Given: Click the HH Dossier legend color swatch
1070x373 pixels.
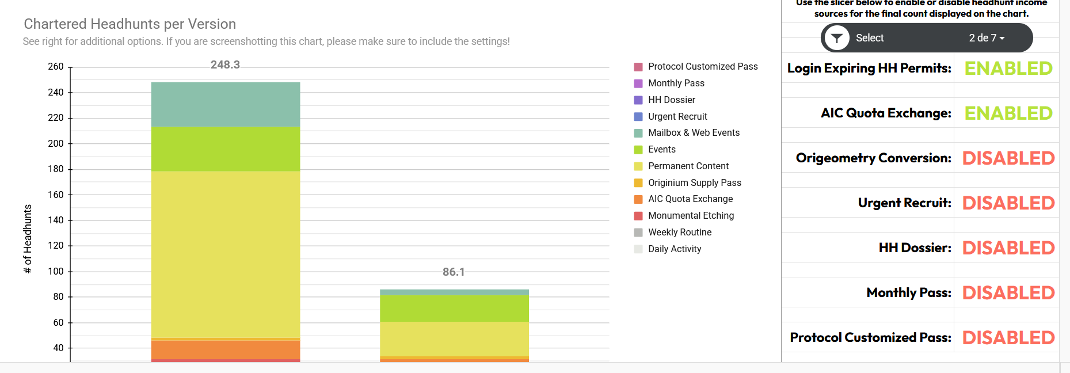Looking at the screenshot, I should (x=638, y=100).
